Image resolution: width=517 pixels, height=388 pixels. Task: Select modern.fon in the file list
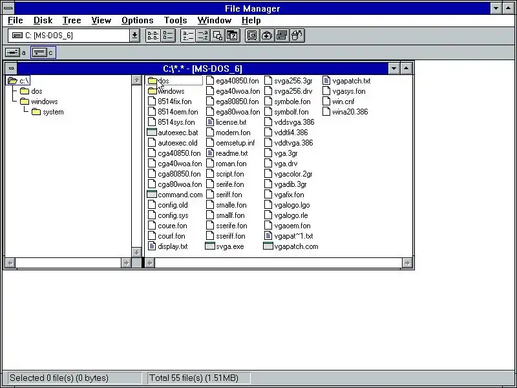[229, 133]
